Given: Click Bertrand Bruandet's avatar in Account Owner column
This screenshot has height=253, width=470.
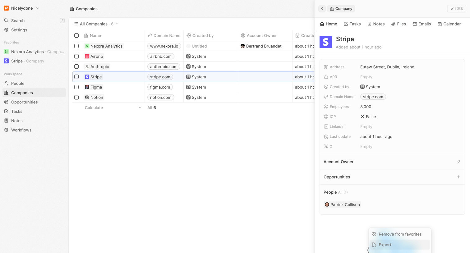Looking at the screenshot, I should 243,46.
